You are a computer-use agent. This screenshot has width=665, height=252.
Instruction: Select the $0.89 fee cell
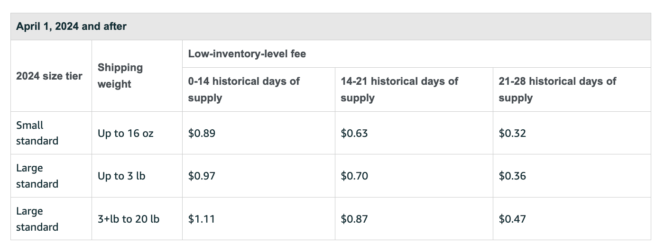(202, 134)
